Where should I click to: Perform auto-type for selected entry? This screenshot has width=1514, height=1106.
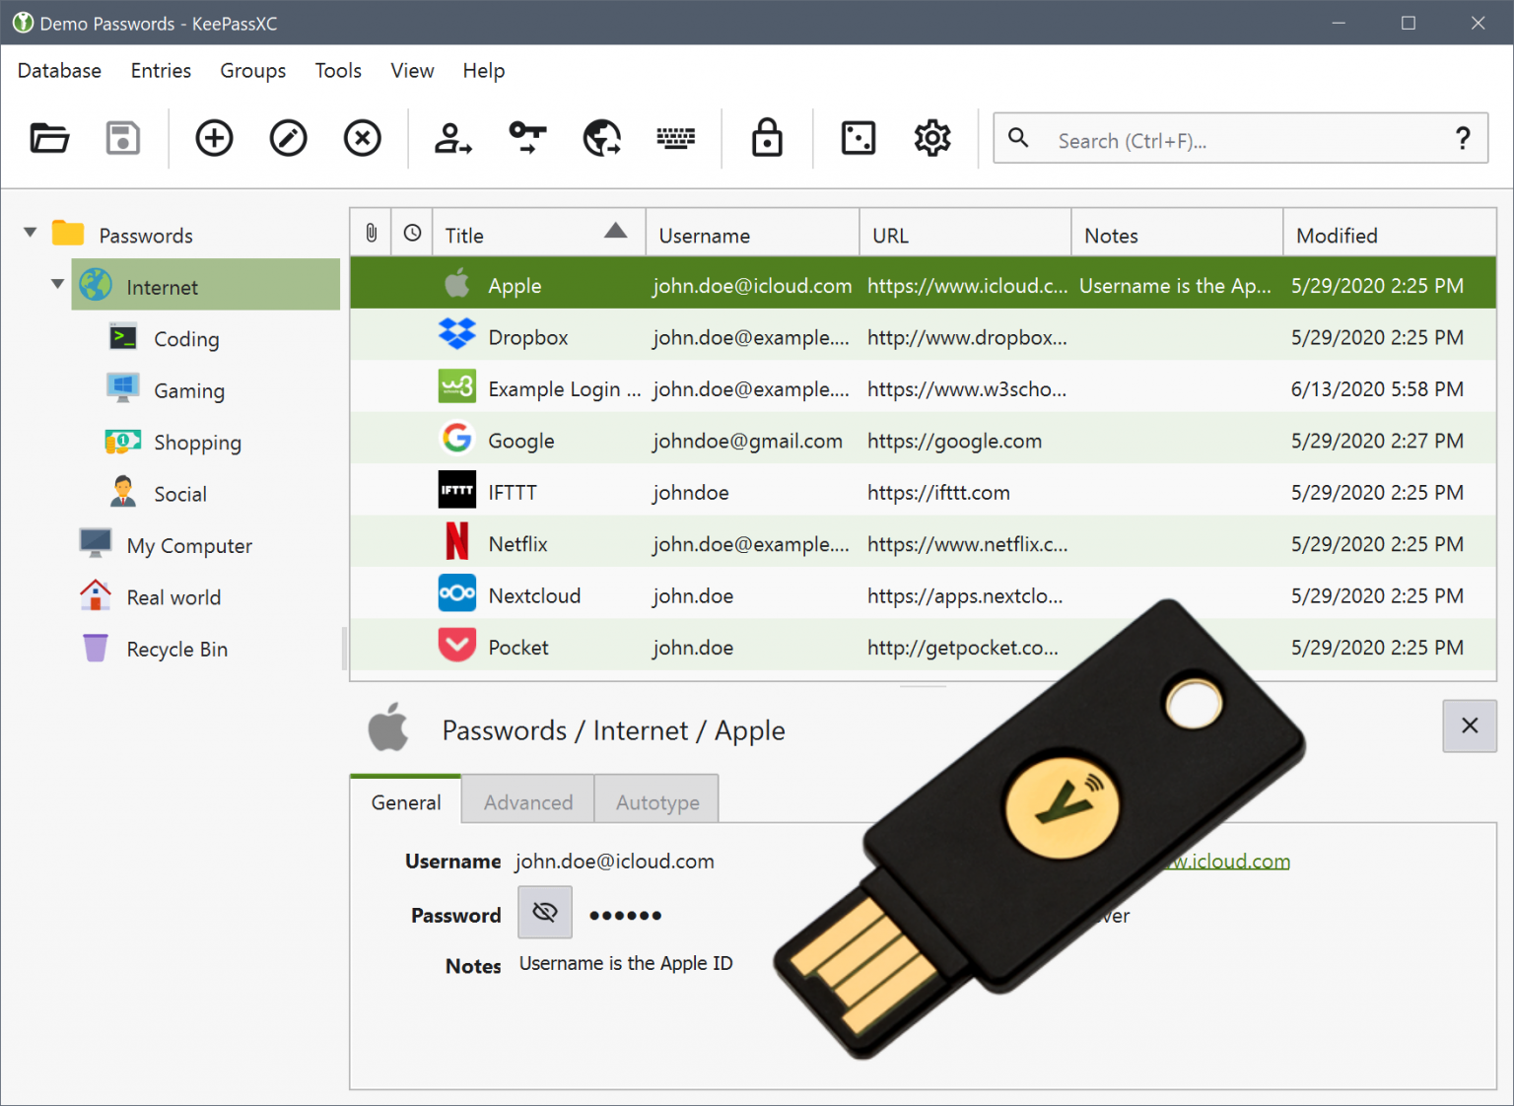(676, 138)
